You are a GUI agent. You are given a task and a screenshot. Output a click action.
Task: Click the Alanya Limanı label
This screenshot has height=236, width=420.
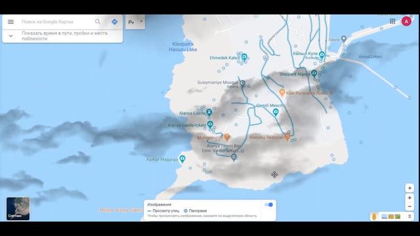point(370,57)
